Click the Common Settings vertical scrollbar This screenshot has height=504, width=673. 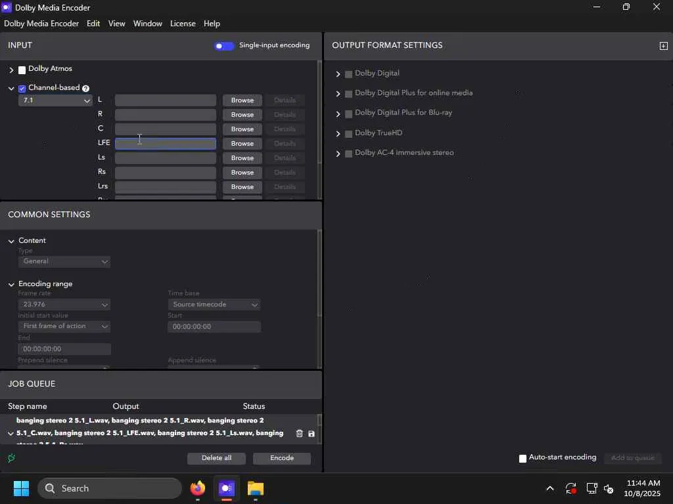point(319,273)
